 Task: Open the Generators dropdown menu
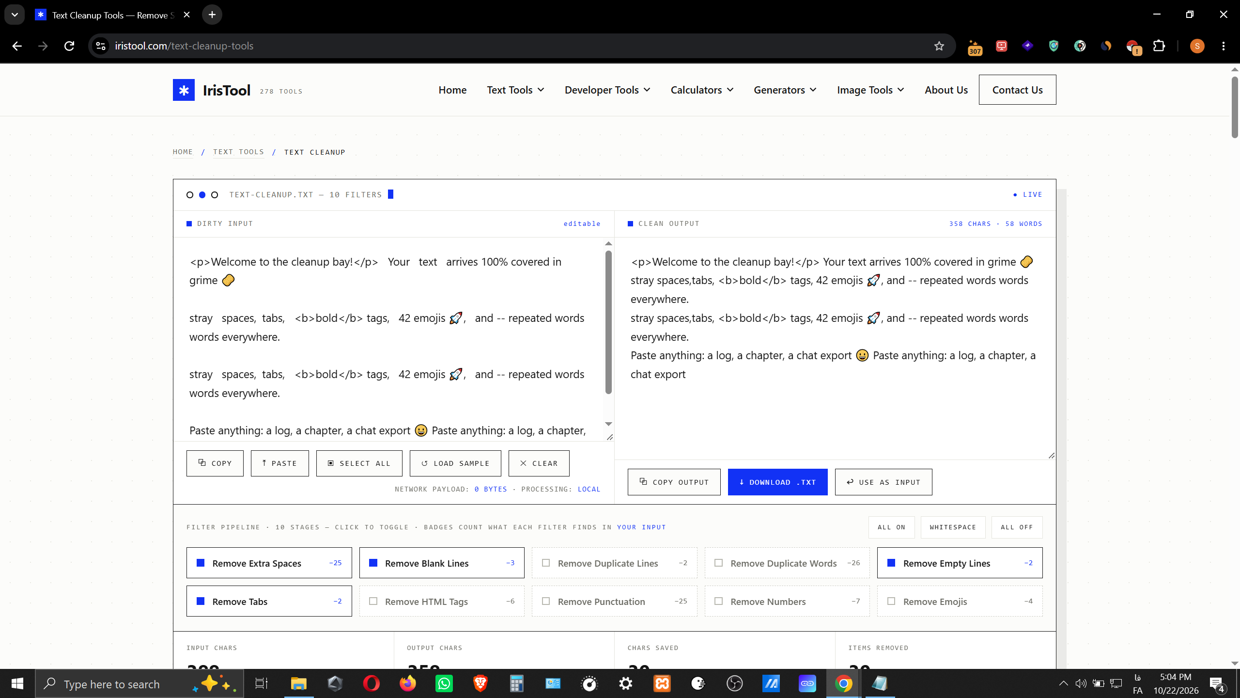[785, 90]
